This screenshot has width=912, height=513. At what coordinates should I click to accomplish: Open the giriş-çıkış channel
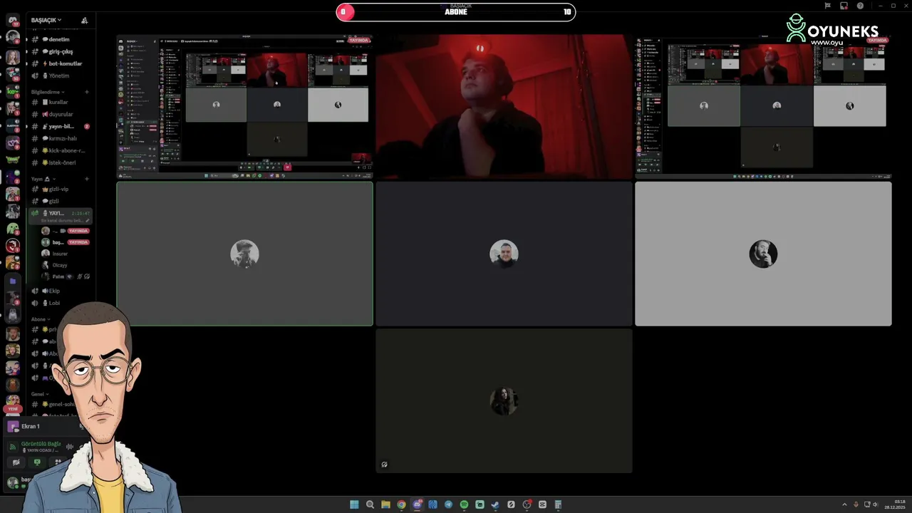pos(61,51)
